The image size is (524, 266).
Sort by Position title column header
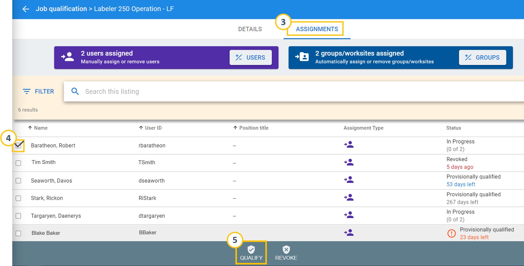pos(254,128)
